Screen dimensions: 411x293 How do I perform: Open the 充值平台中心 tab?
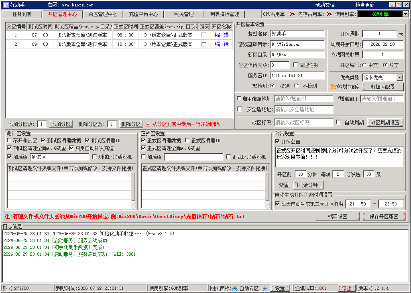pyautogui.click(x=143, y=14)
